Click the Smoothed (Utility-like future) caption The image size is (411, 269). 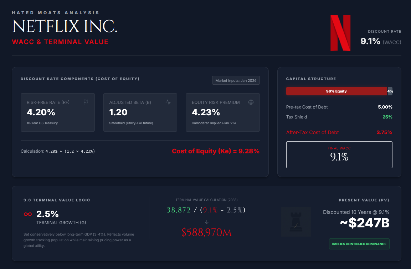(131, 123)
